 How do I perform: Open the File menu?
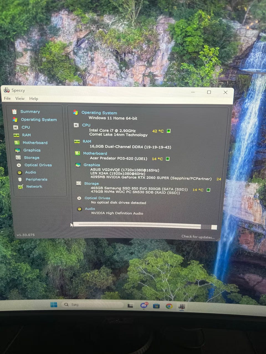pos(7,98)
